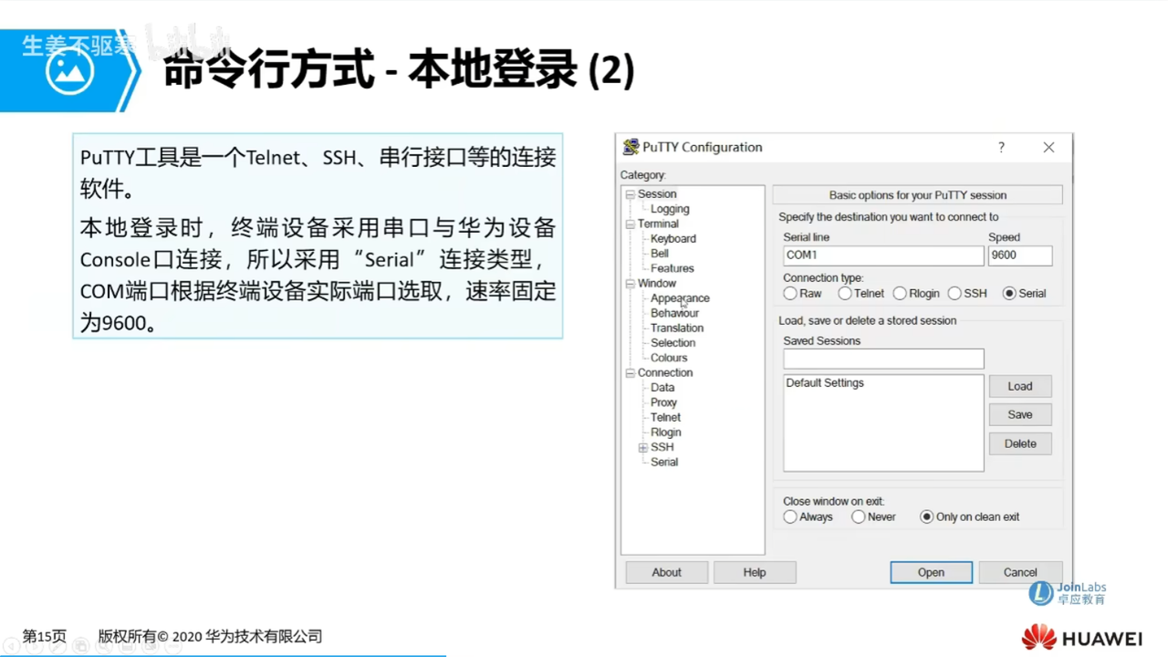The height and width of the screenshot is (657, 1168).
Task: Select Default Settings in the sessions list
Action: tap(825, 383)
